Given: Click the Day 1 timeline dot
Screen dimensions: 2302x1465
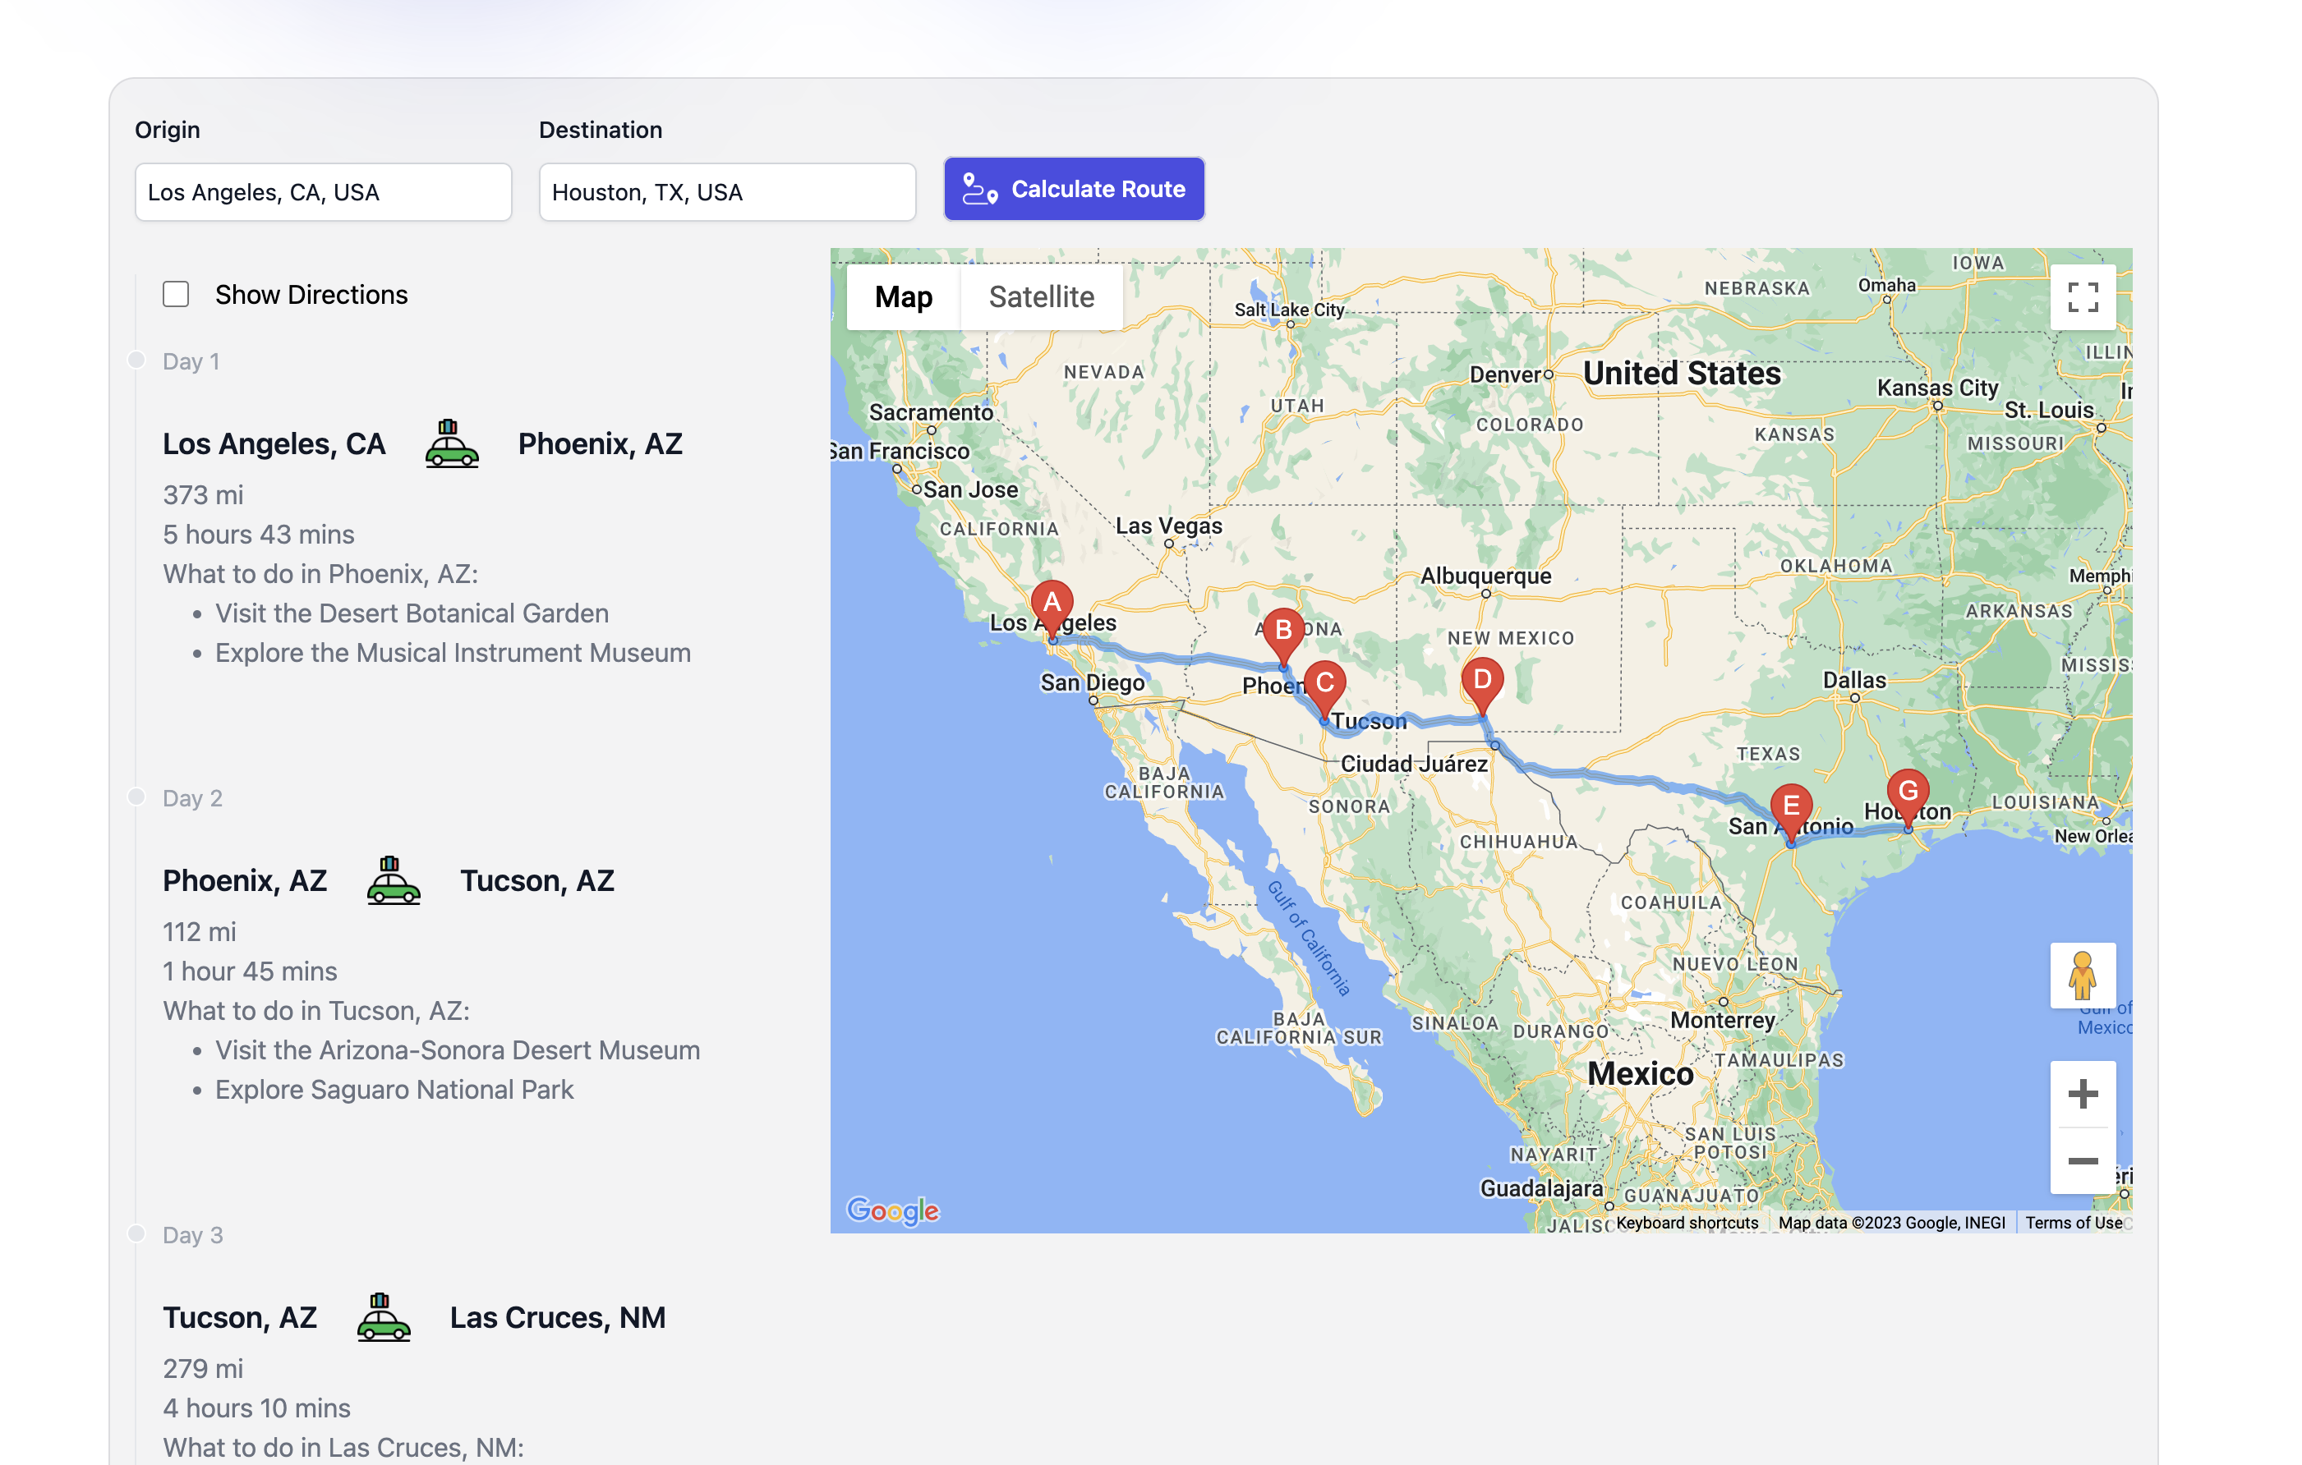Looking at the screenshot, I should click(x=136, y=361).
